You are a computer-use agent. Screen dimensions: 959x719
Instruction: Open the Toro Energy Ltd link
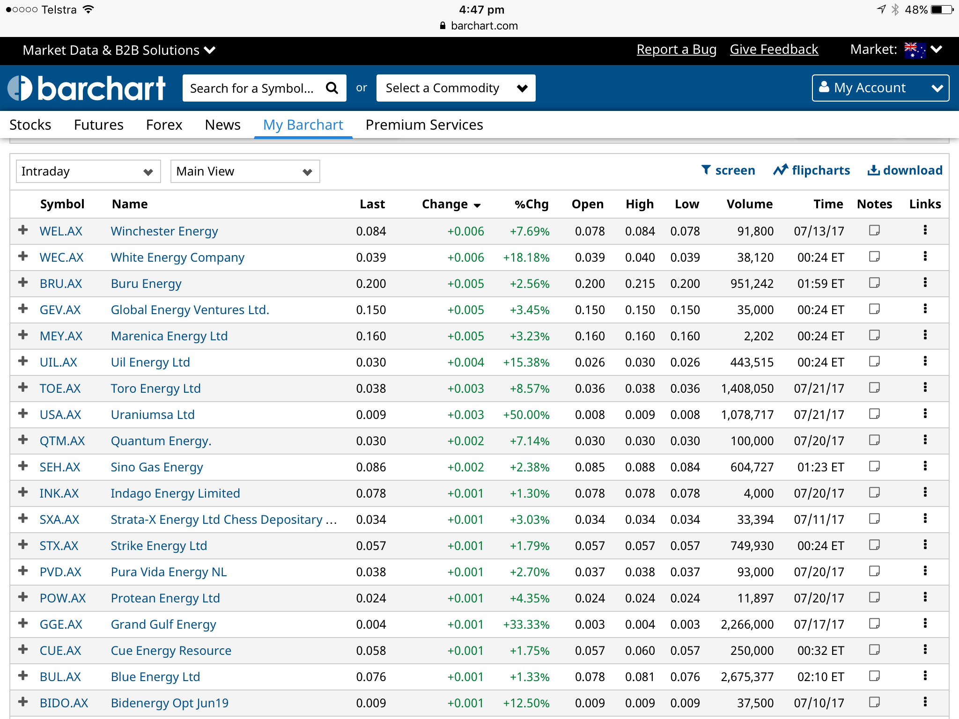(156, 389)
